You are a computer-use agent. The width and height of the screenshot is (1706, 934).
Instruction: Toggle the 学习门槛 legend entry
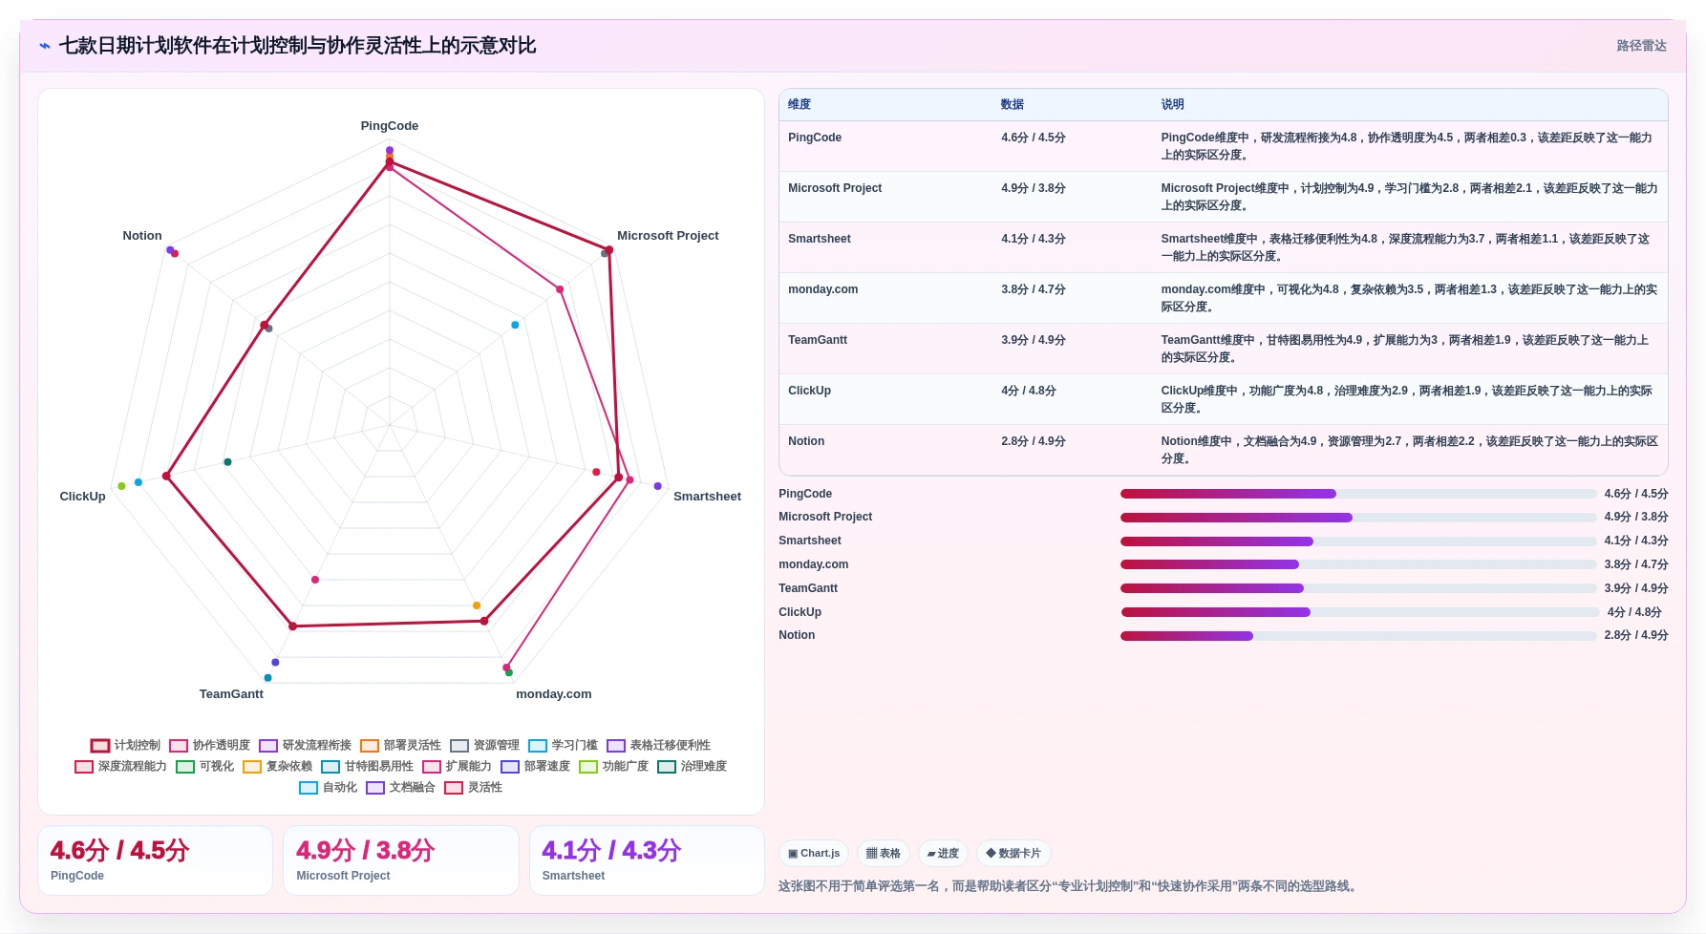[x=564, y=745]
